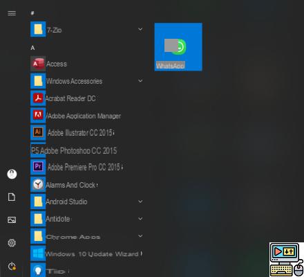
Task: Click the Android Studio folder icon
Action: [x=38, y=202]
